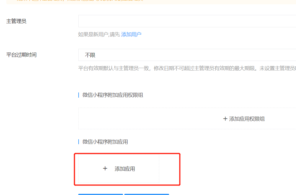The image size is (296, 195).
Task: Click the 添加应用 button
Action: (119, 169)
